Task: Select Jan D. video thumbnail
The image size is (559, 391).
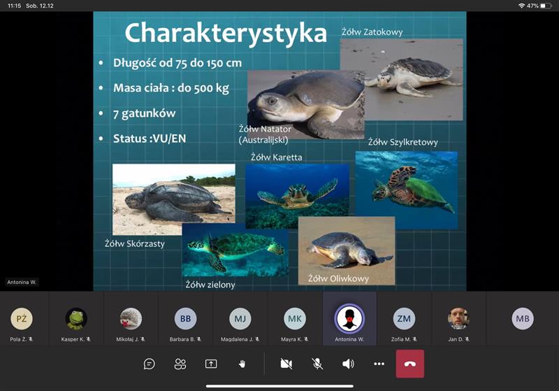Action: click(x=458, y=319)
